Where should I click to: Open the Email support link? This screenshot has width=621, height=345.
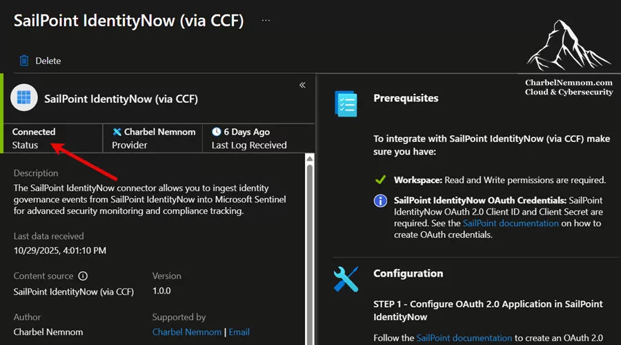click(239, 332)
